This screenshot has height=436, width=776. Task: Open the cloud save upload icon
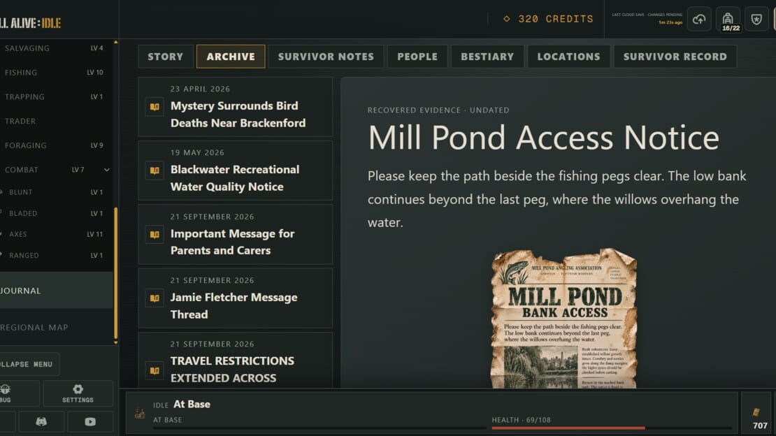click(699, 20)
